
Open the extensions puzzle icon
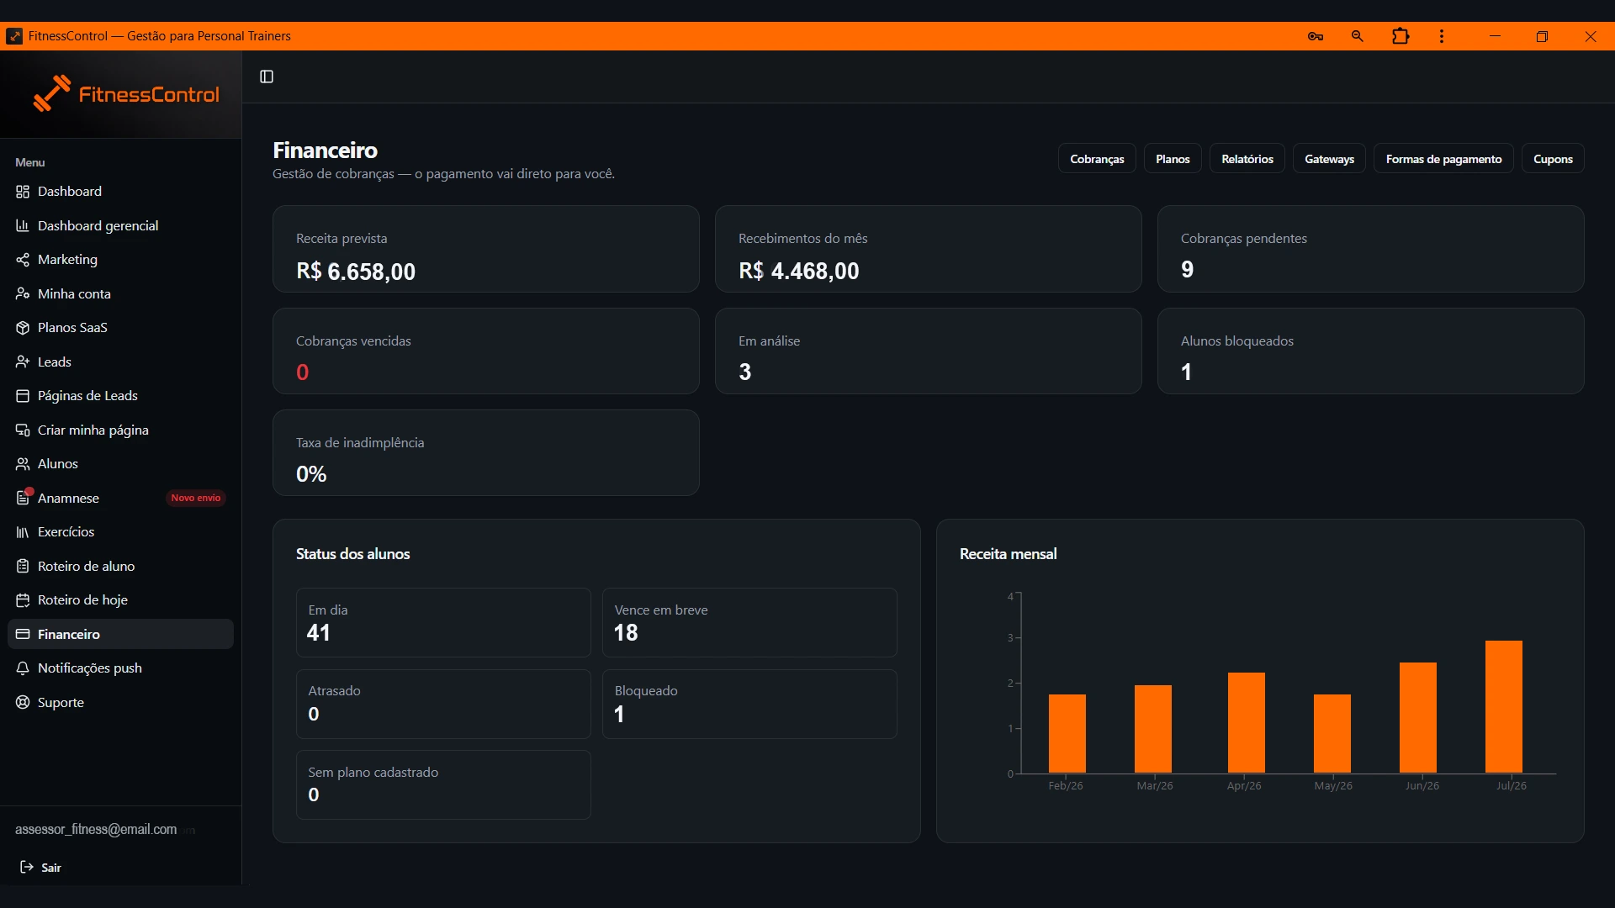pyautogui.click(x=1401, y=36)
